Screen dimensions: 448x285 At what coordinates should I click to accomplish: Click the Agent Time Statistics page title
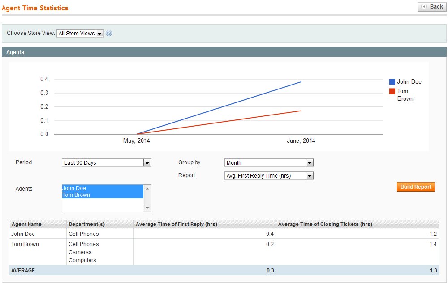tap(35, 8)
